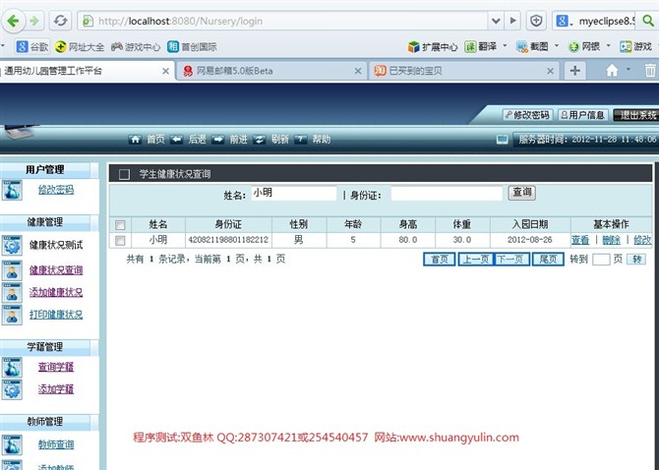Image resolution: width=659 pixels, height=470 pixels.
Task: Click the go arrow beside the address bar
Action: (x=512, y=21)
